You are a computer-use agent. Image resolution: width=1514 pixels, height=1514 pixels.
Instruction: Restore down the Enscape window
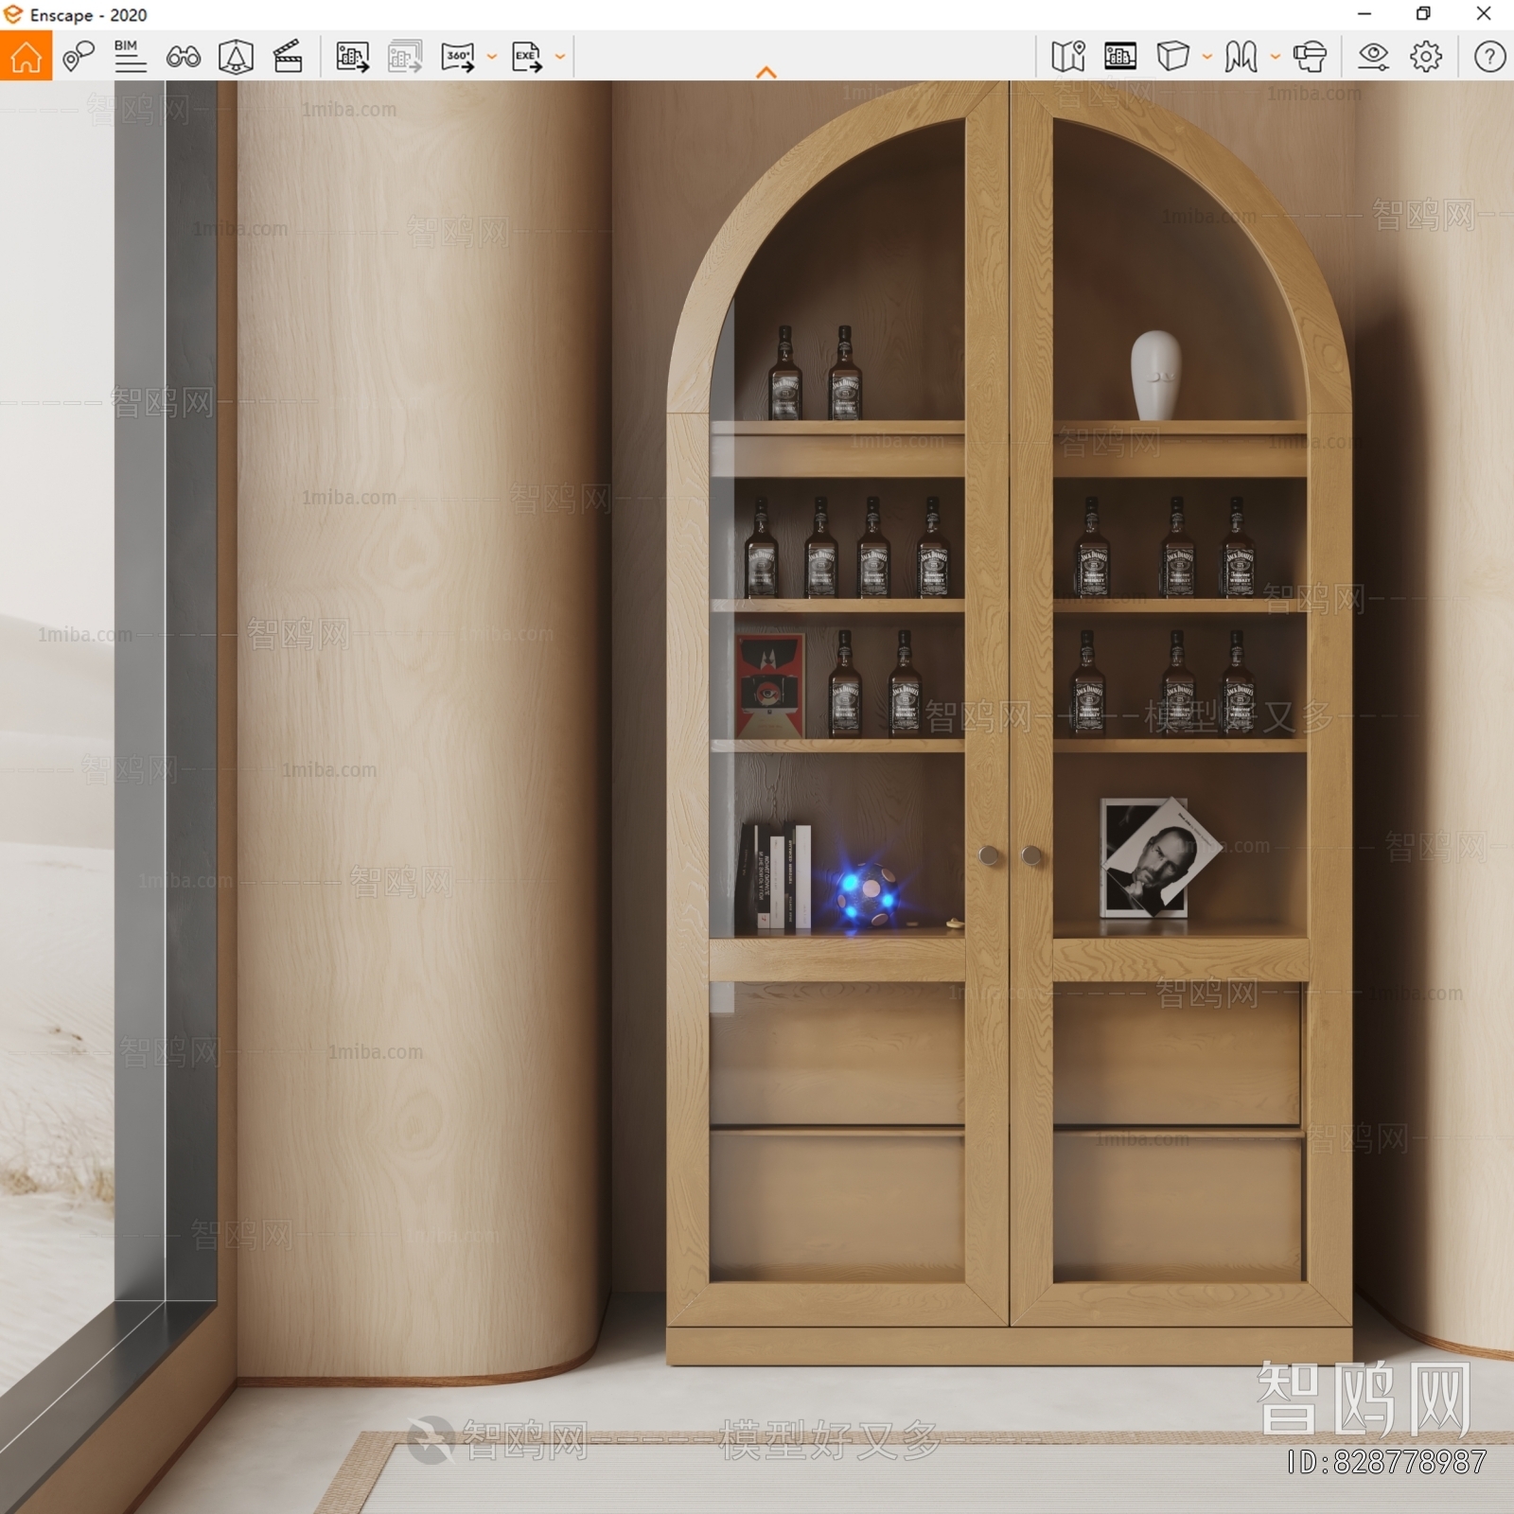[1423, 14]
